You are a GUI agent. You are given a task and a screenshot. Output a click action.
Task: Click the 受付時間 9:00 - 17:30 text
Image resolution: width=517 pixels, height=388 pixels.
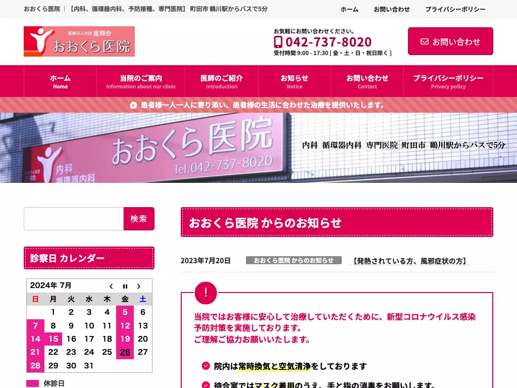coord(333,53)
